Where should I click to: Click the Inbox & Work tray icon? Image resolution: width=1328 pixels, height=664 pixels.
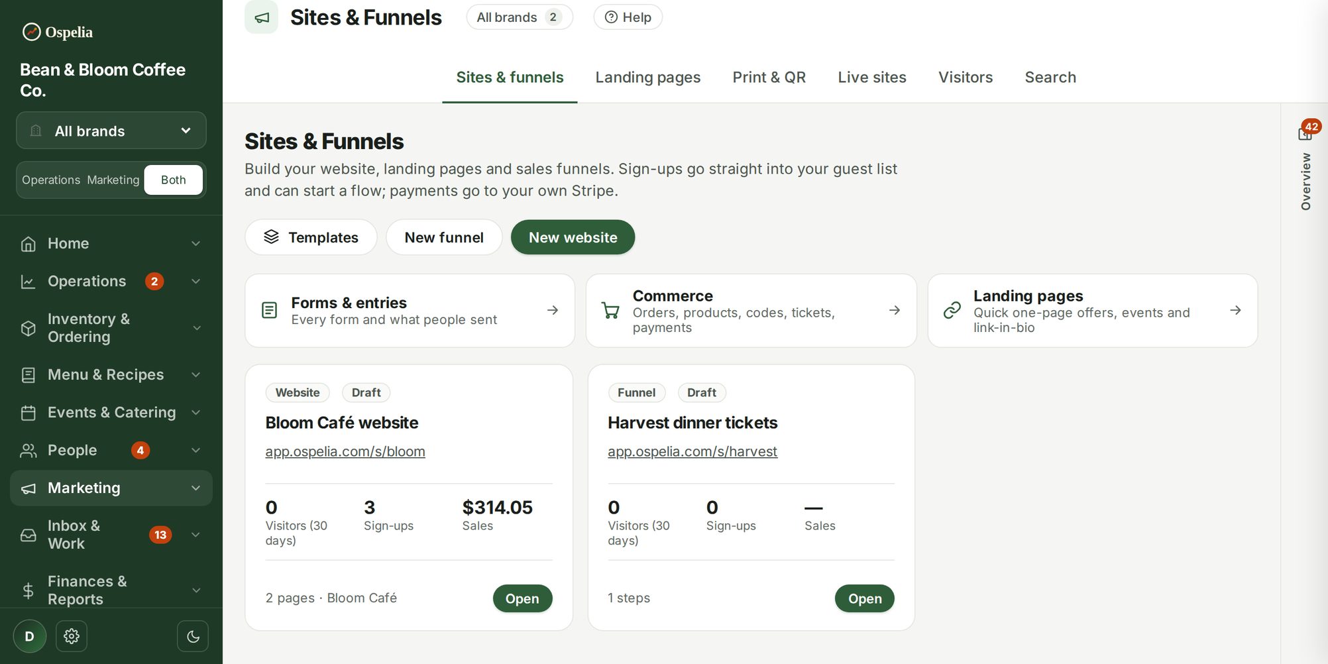point(28,535)
